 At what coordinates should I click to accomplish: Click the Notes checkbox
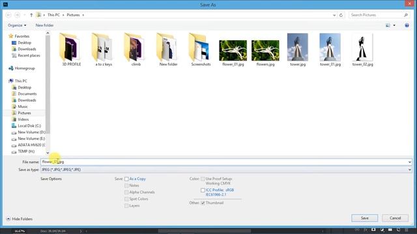click(126, 186)
